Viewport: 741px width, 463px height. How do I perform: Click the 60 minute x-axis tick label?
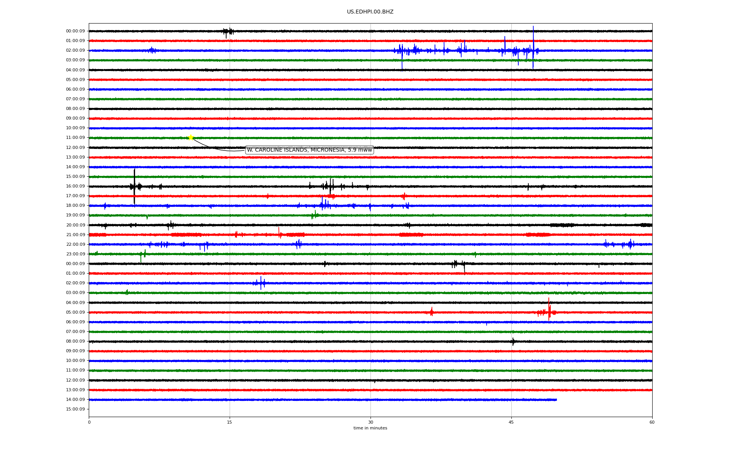(651, 422)
